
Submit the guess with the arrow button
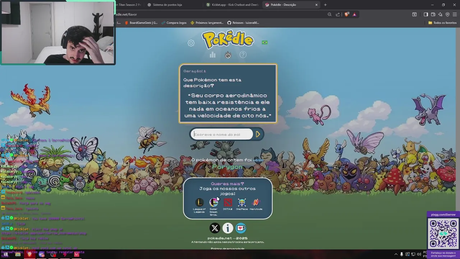(x=258, y=134)
